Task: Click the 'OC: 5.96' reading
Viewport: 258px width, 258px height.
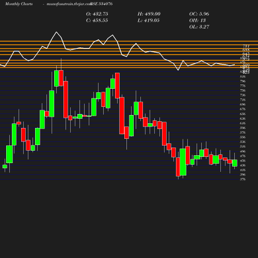Action: point(199,14)
